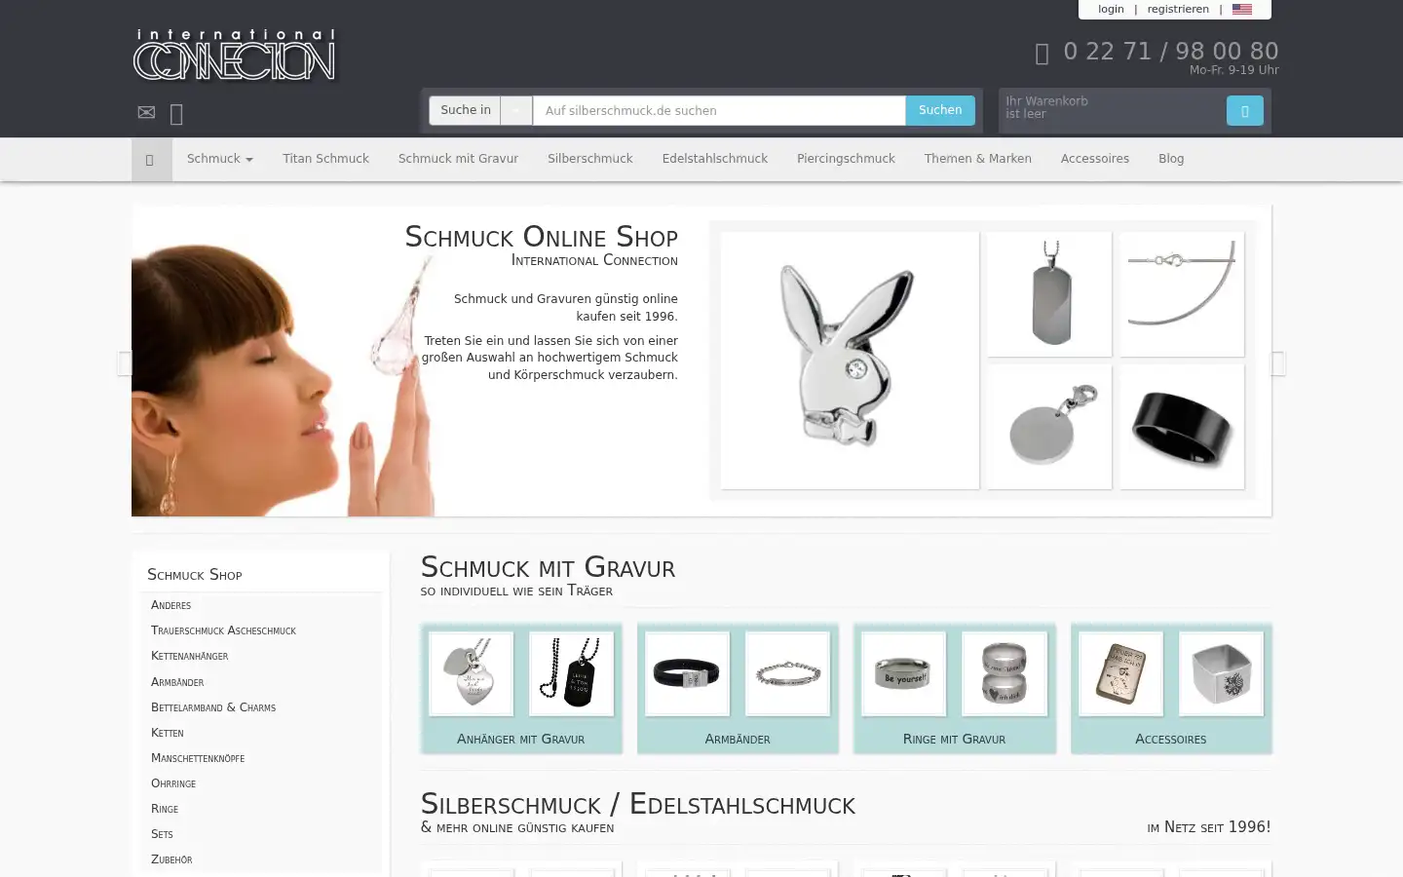Open Silberschmuck menu item
This screenshot has height=877, width=1403.
pyautogui.click(x=589, y=159)
